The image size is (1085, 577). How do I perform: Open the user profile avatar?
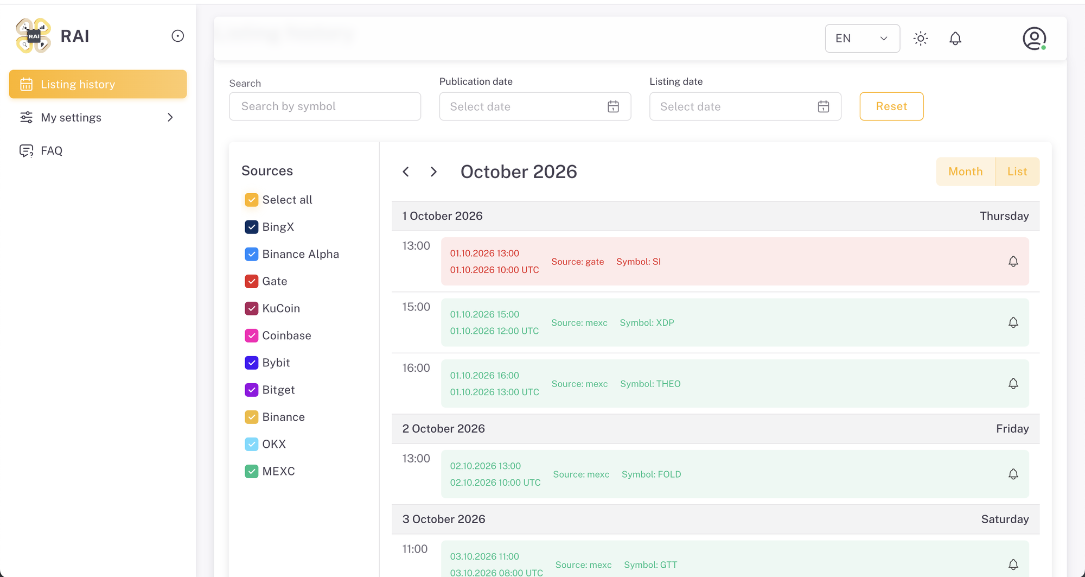tap(1035, 39)
